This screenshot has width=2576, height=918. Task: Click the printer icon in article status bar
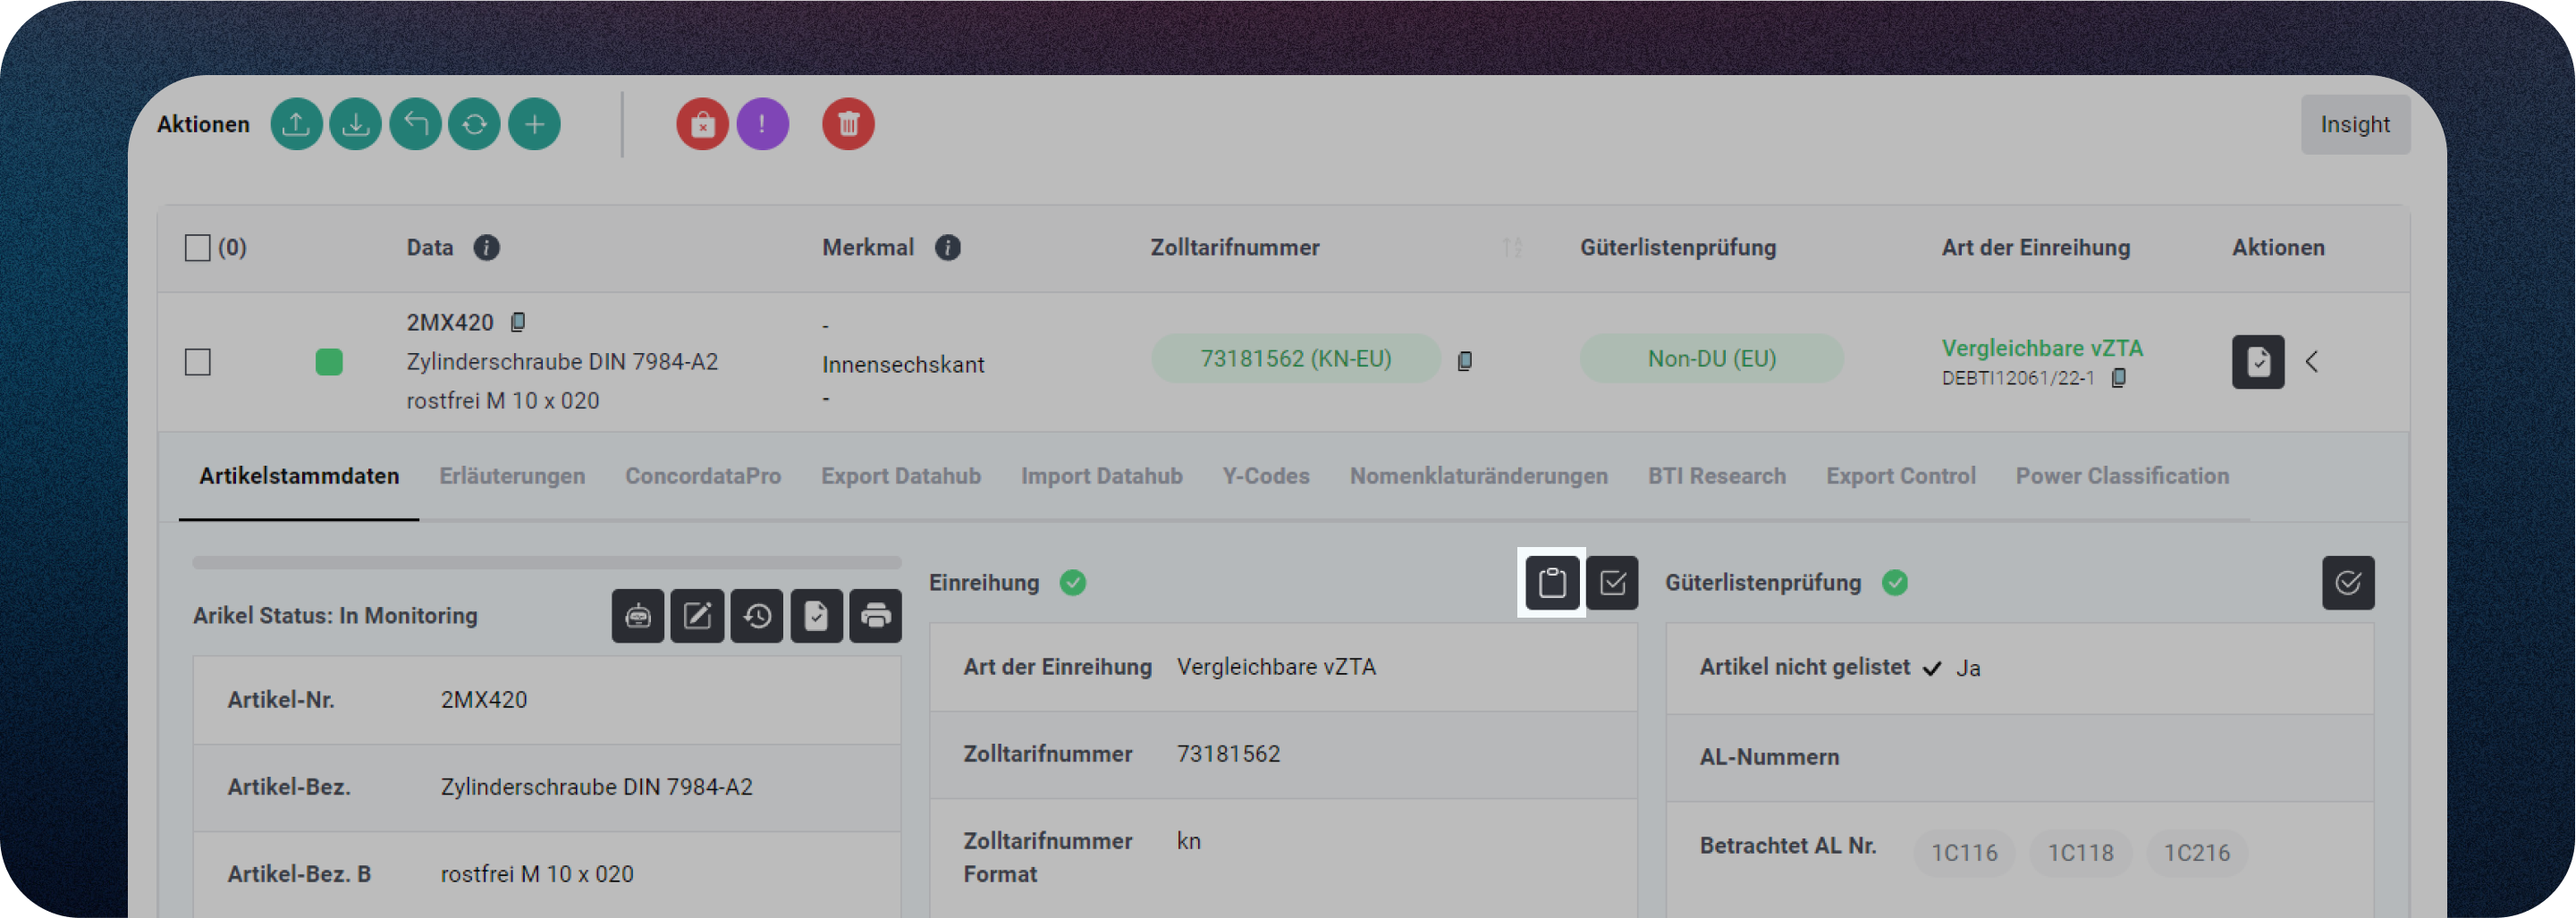pos(875,616)
